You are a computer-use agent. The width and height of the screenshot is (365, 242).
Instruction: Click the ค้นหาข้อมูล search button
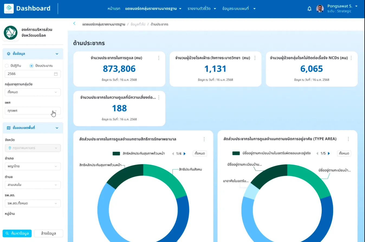click(x=17, y=233)
